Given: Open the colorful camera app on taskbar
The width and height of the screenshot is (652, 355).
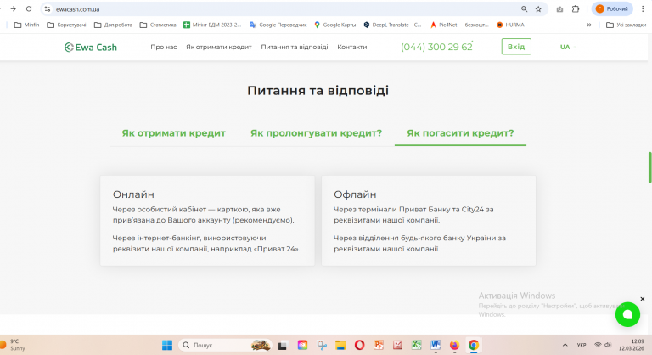Looking at the screenshot, I should [303, 345].
